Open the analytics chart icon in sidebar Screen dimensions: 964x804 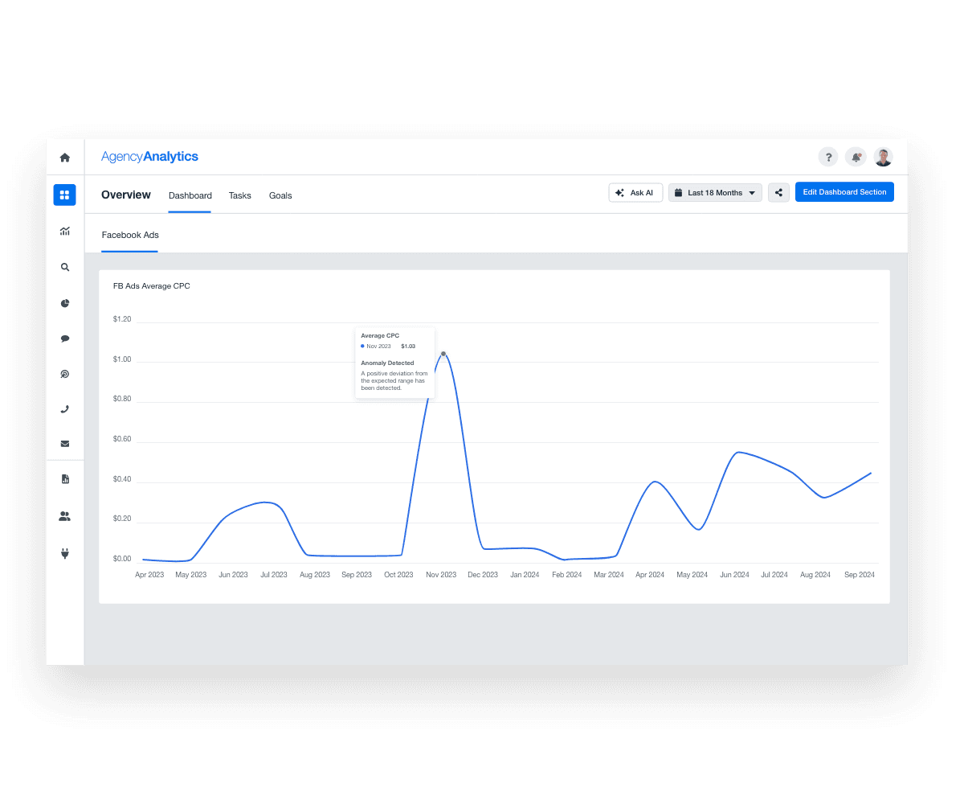pos(64,231)
